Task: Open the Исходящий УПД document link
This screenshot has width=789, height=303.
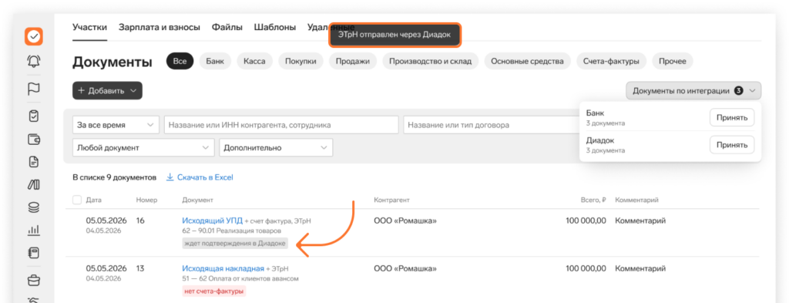Action: (213, 221)
